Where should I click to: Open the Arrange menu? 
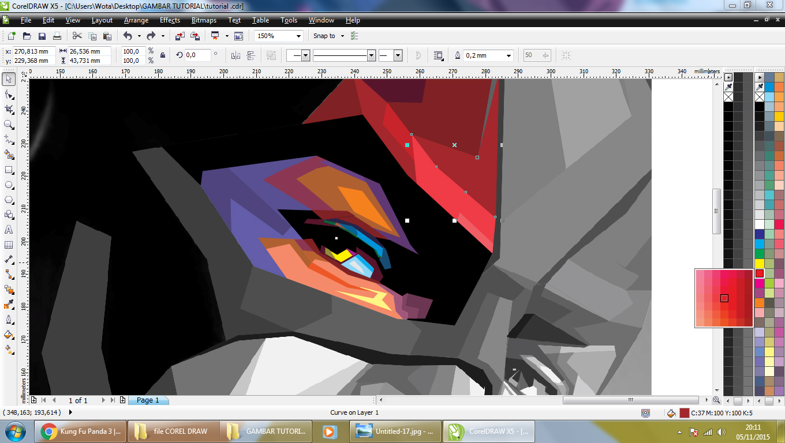136,20
